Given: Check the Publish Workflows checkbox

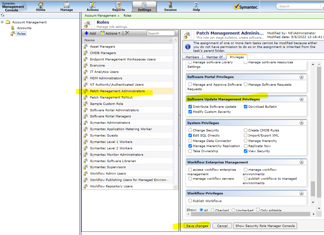Looking at the screenshot, I should tap(190, 201).
